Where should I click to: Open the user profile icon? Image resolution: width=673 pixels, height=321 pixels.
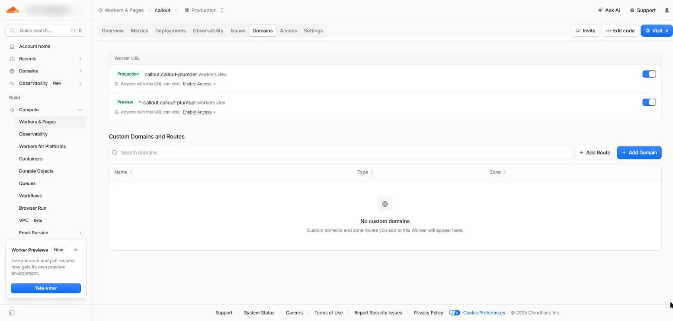click(x=666, y=10)
